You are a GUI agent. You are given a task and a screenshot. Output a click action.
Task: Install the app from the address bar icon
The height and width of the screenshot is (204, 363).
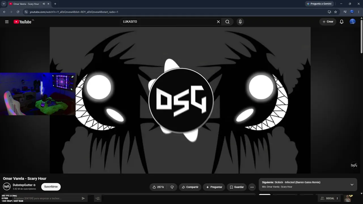tap(329, 12)
